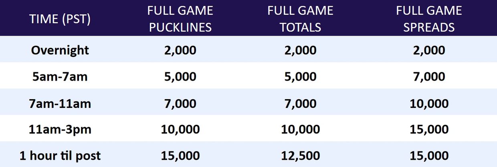Select 11am-3pm spreads value 15,000
The image size is (497, 167).
tap(429, 129)
